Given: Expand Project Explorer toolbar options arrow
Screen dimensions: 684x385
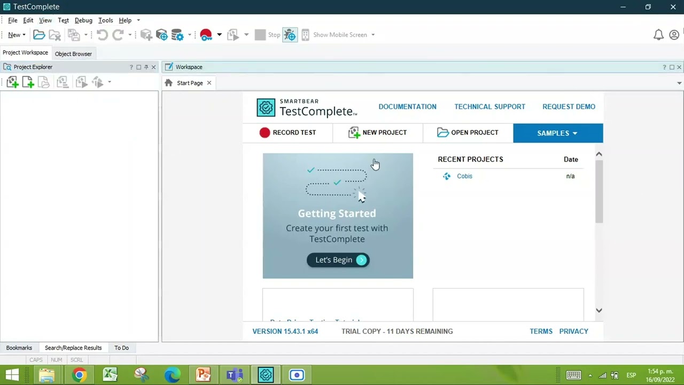Looking at the screenshot, I should (x=109, y=82).
